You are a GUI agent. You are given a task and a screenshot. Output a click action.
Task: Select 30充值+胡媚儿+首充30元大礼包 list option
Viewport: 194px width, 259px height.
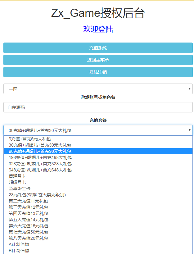[40, 145]
